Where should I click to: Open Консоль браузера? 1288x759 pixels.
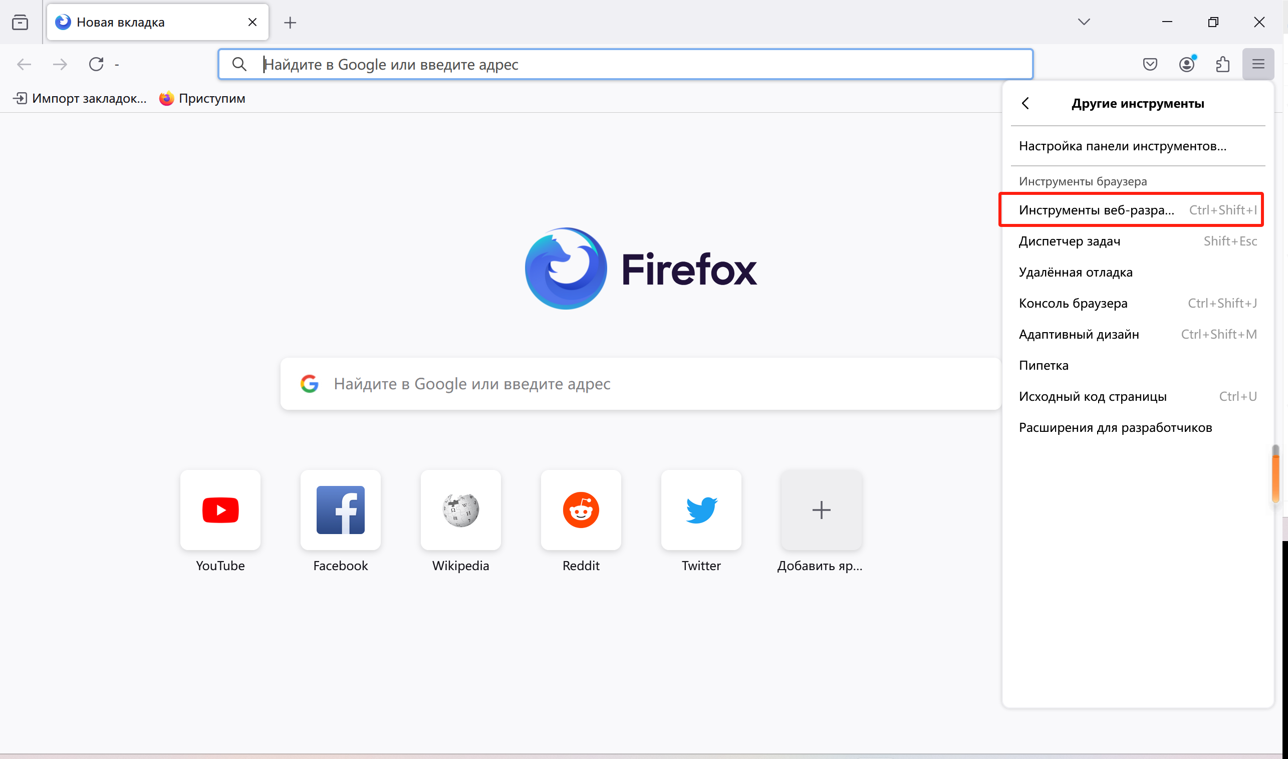pos(1137,303)
